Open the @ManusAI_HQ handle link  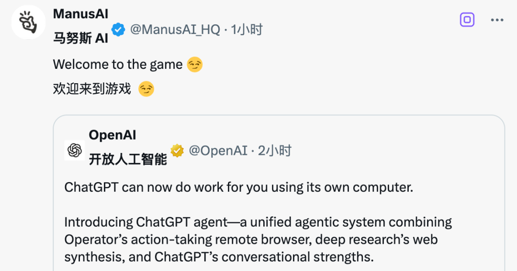tap(175, 30)
